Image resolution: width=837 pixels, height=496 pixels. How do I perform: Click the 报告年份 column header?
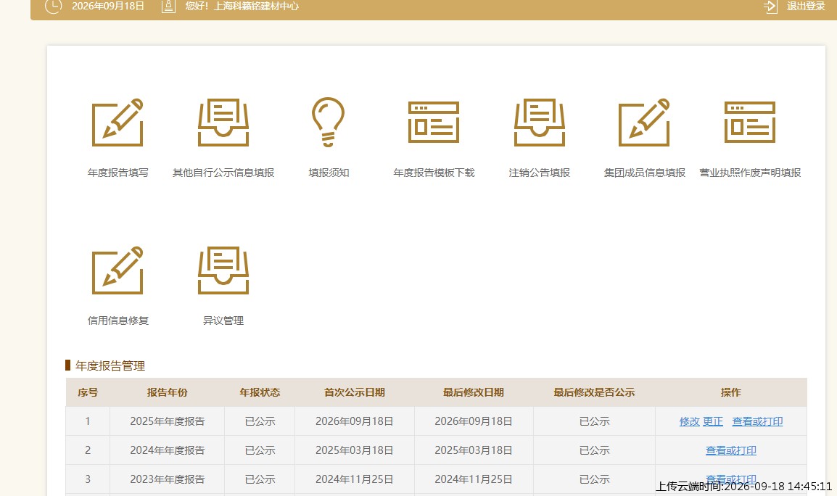(167, 392)
